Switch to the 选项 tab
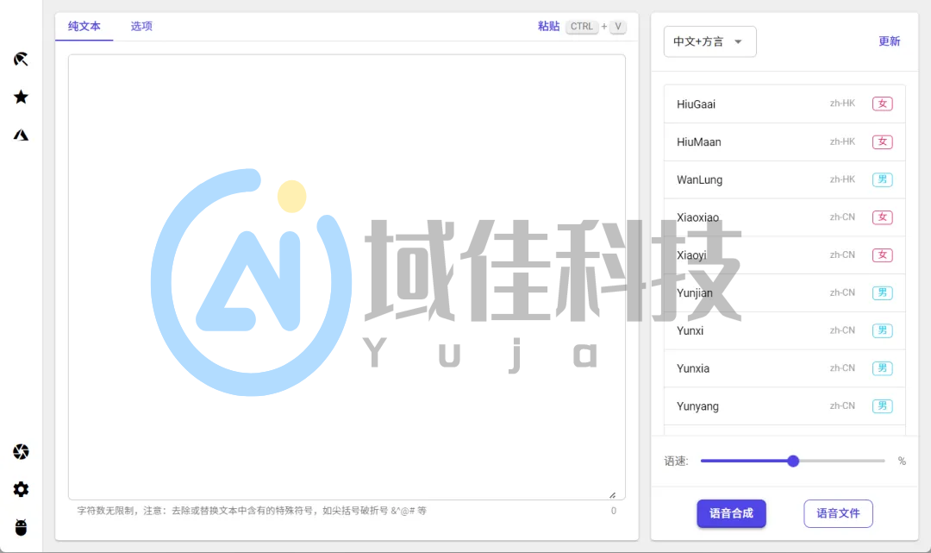Image resolution: width=931 pixels, height=553 pixels. click(141, 26)
